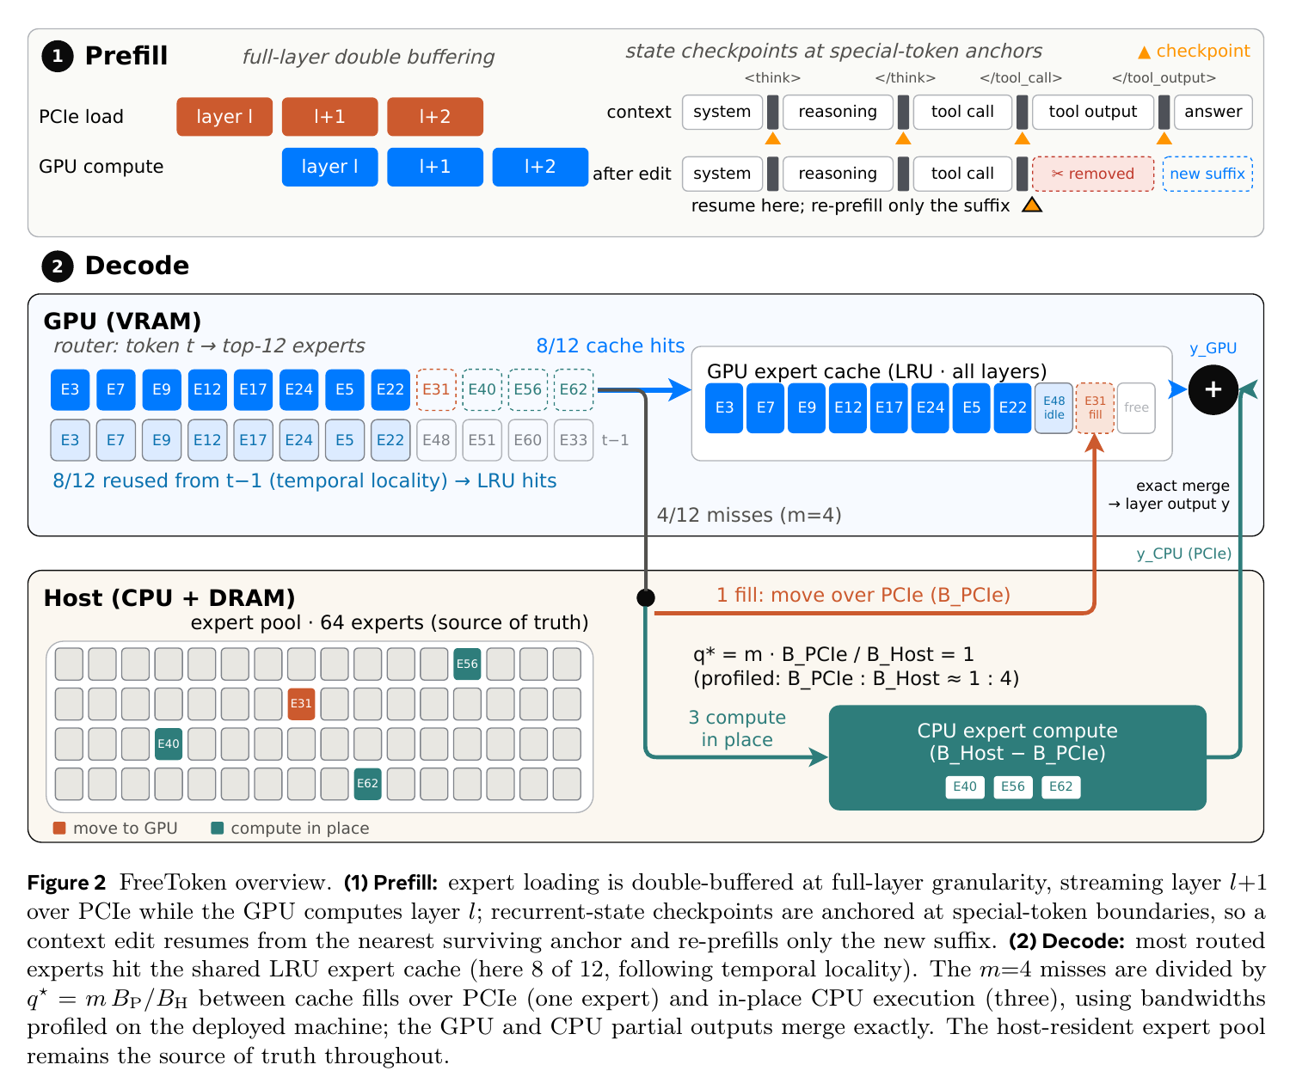
Task: Click the 'Decode' heading
Action: tap(137, 266)
